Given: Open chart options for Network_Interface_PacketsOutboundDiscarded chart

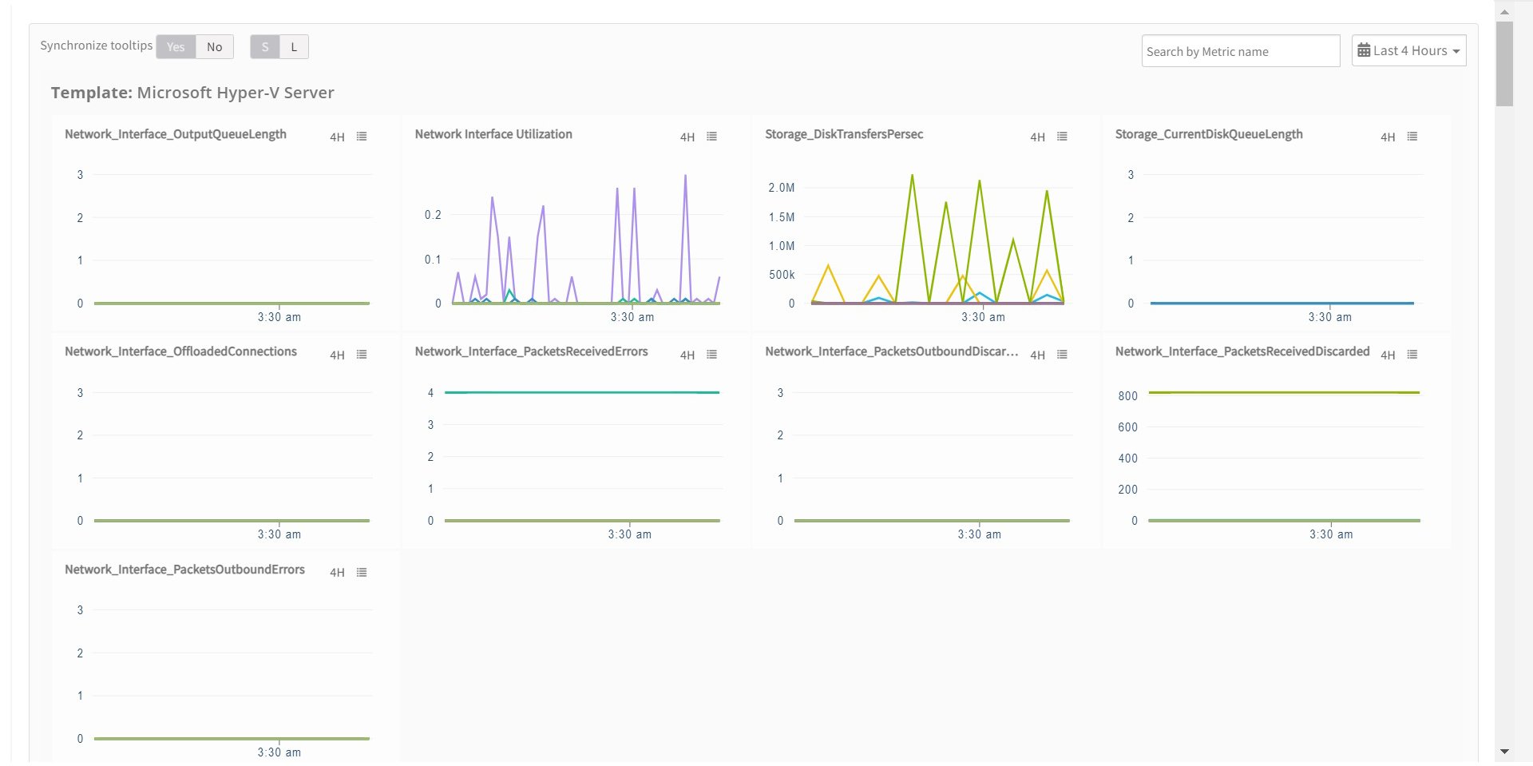Looking at the screenshot, I should coord(1062,355).
